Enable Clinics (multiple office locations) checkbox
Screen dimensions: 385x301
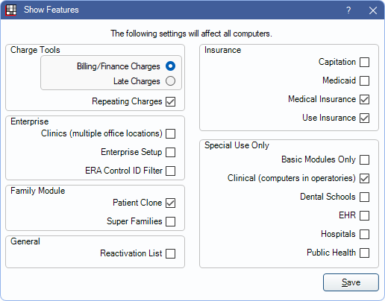pos(170,133)
